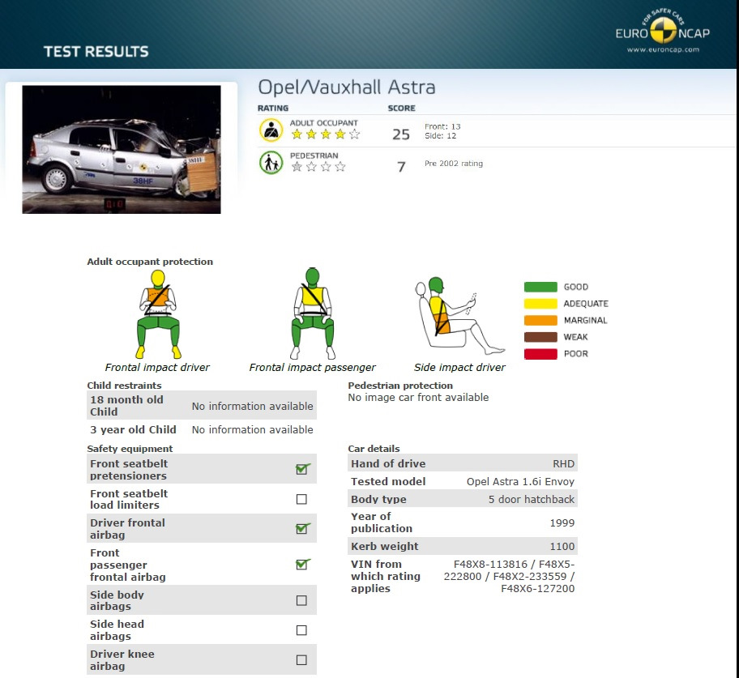Click the side impact driver dummy figure
The height and width of the screenshot is (678, 739).
pyautogui.click(x=459, y=316)
